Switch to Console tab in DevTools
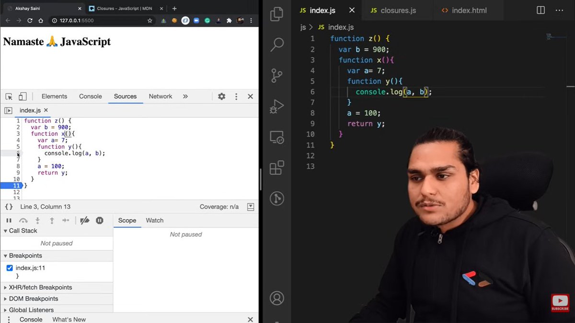 point(91,96)
